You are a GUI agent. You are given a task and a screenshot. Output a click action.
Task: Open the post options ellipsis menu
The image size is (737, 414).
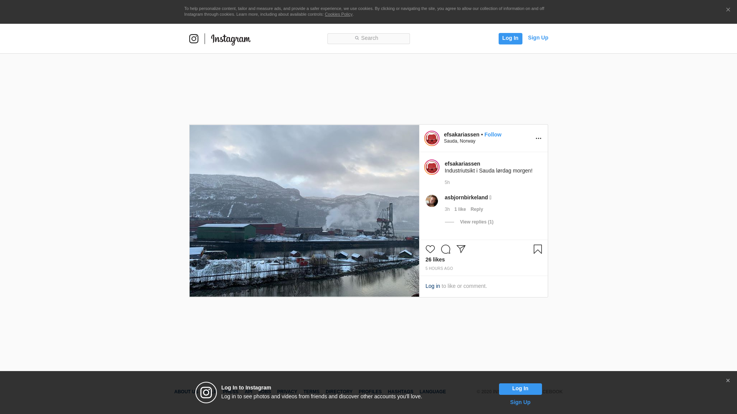539,138
